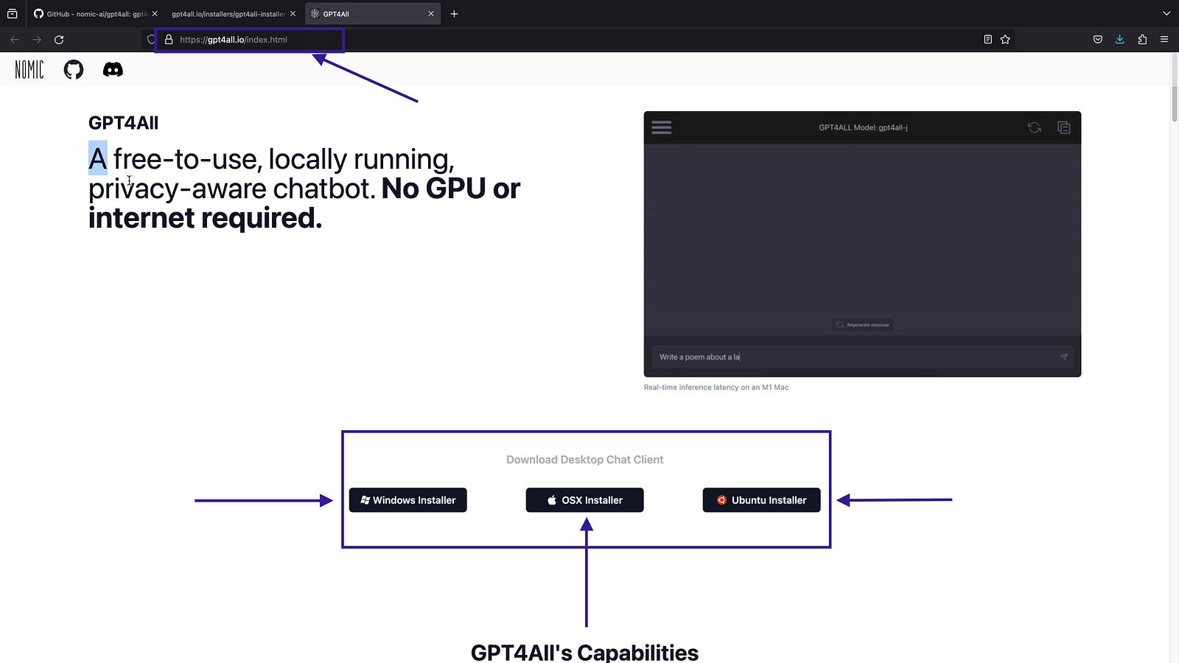Switch to the GitHub nomic-ai/gpt4all tab
Screen dimensions: 1179x663
(x=92, y=14)
